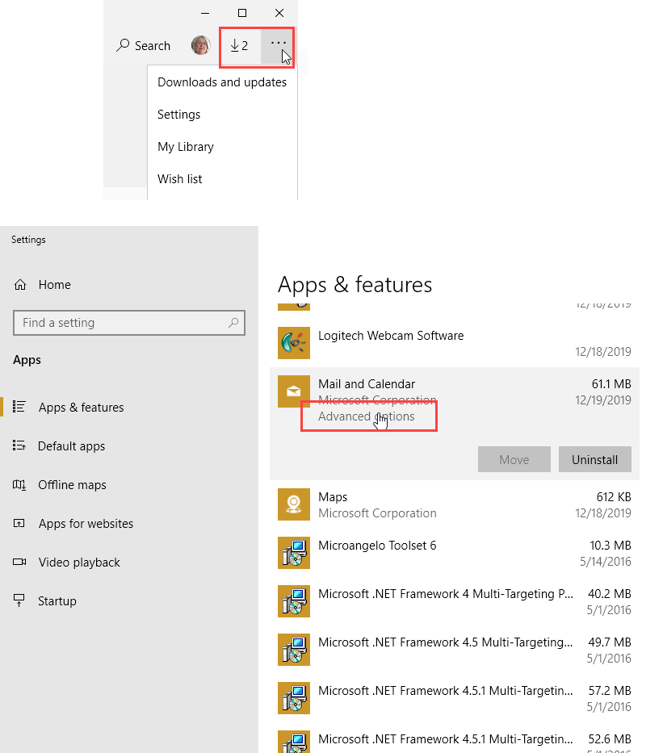Click the Uninstall button for Mail and Calendar
The width and height of the screenshot is (663, 753).
tap(595, 459)
